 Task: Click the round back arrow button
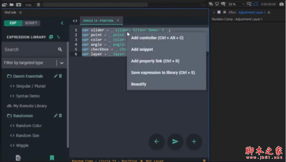point(157,142)
